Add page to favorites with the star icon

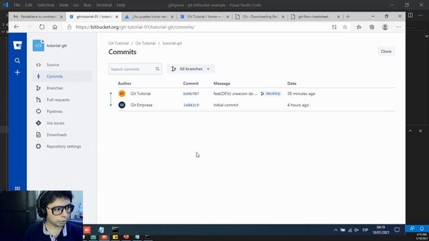(x=345, y=27)
